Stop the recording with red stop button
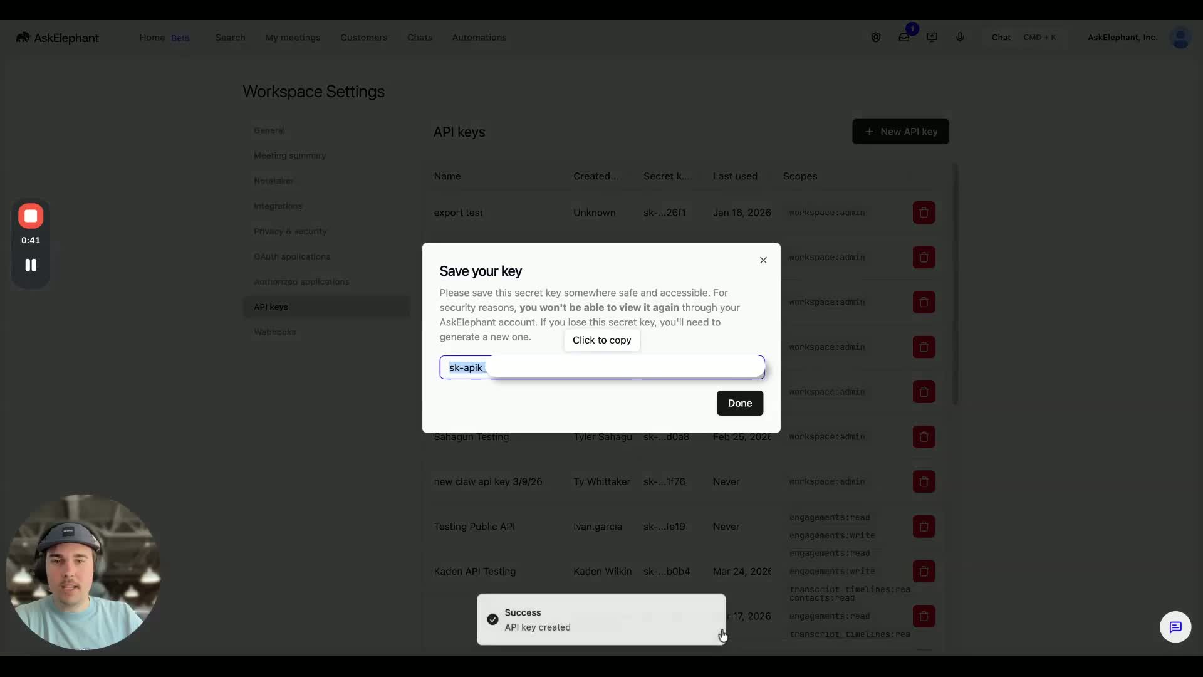The image size is (1203, 677). pyautogui.click(x=31, y=216)
